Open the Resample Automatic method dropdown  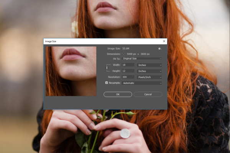coord(142,83)
